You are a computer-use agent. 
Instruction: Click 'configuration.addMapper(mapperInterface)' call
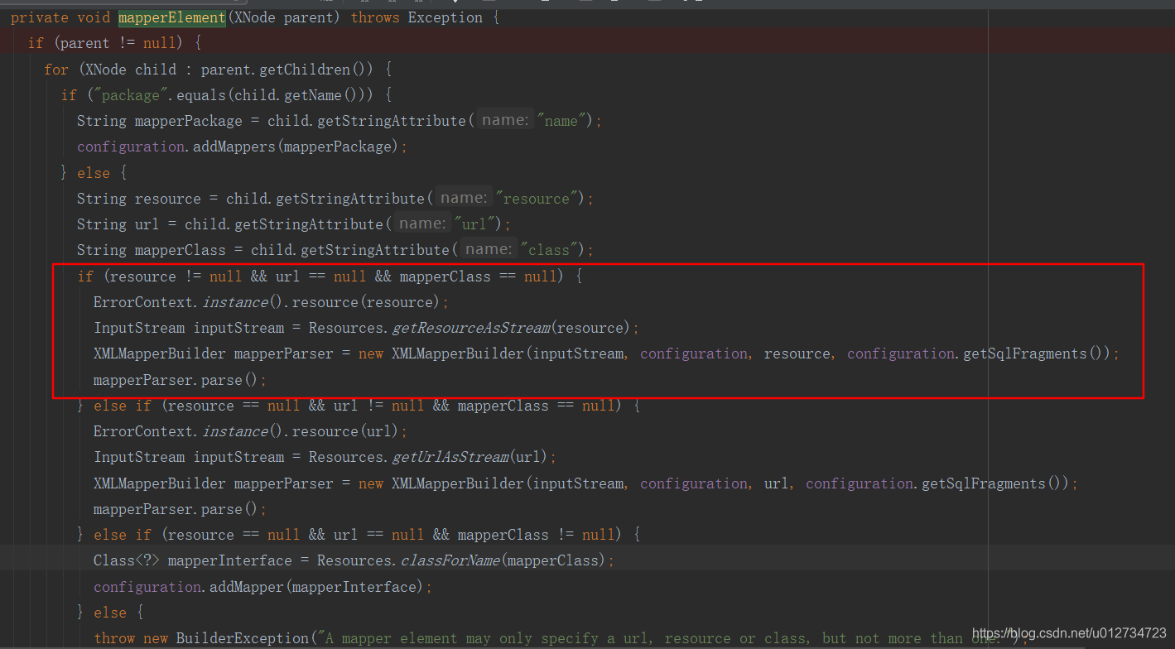(262, 587)
